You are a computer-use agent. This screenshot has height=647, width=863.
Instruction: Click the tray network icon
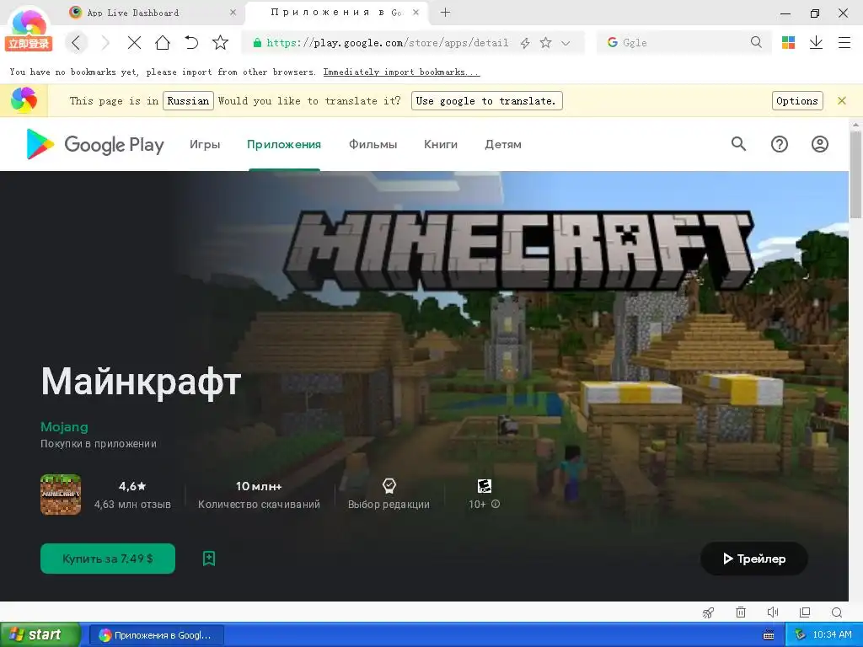point(800,635)
